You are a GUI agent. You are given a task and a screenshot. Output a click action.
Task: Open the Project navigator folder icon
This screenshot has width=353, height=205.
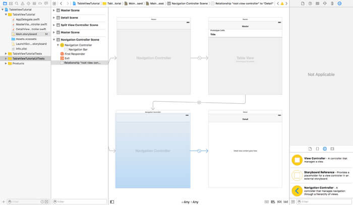tap(5, 4)
